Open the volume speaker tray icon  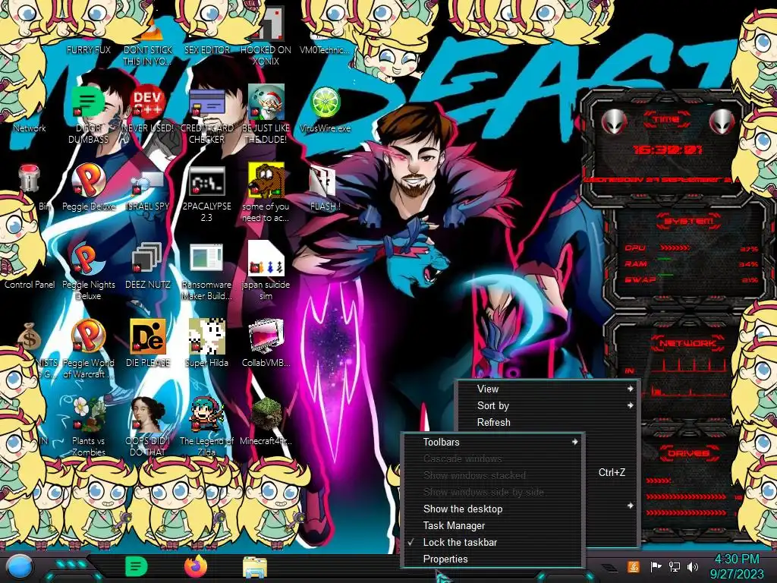[x=693, y=566]
